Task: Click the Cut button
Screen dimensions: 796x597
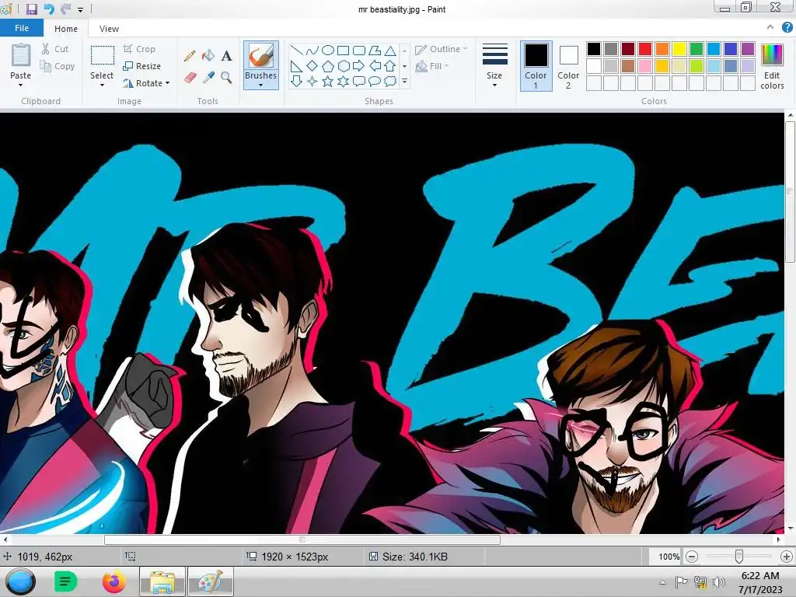Action: [55, 49]
